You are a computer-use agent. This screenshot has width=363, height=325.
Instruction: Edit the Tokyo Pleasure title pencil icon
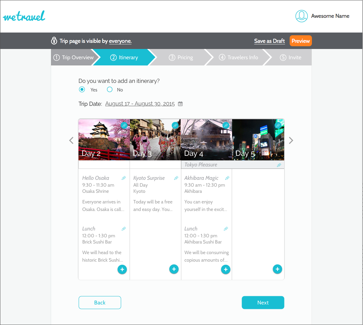279,165
